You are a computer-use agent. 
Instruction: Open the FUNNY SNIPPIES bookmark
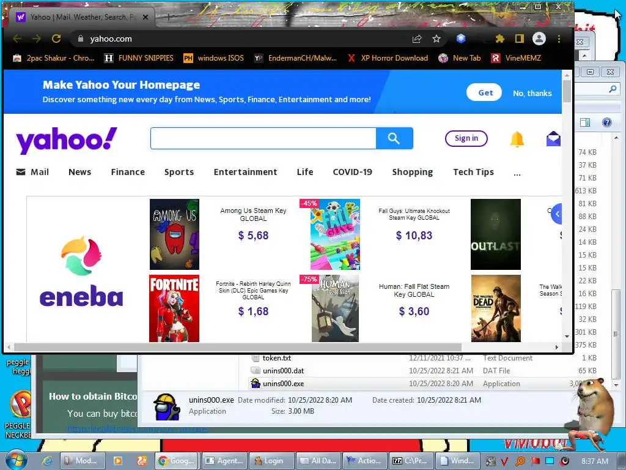[x=139, y=58]
